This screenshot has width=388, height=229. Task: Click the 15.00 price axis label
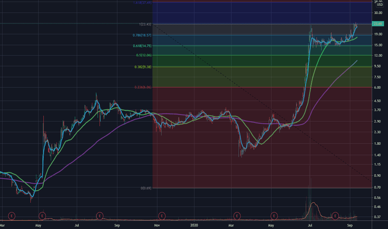click(378, 45)
